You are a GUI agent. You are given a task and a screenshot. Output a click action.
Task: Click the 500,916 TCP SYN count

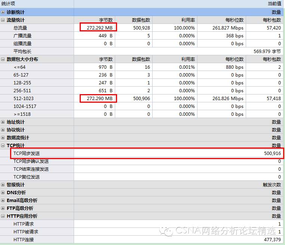coord(272,153)
